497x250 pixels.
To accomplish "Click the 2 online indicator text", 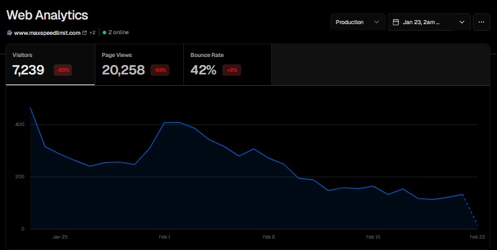I will 119,32.
